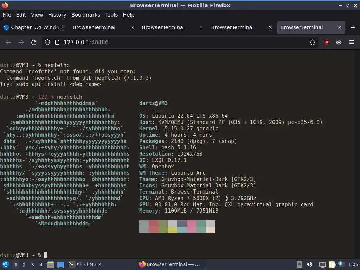Open the View menu
This screenshot has height=270, width=360.
[37, 15]
